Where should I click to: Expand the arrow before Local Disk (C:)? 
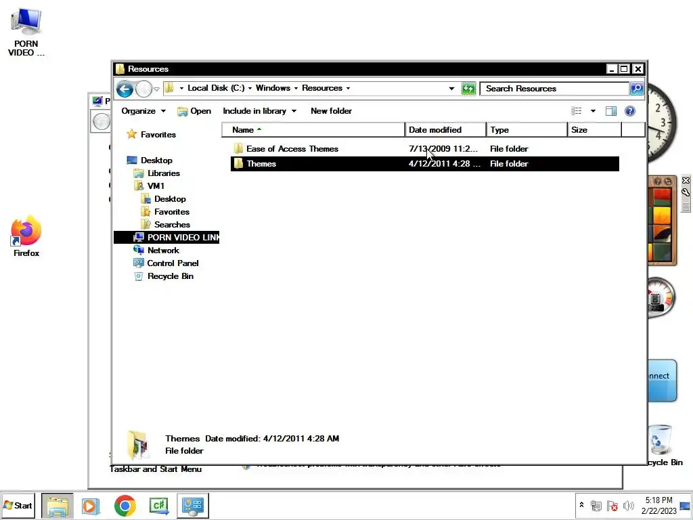tap(181, 89)
